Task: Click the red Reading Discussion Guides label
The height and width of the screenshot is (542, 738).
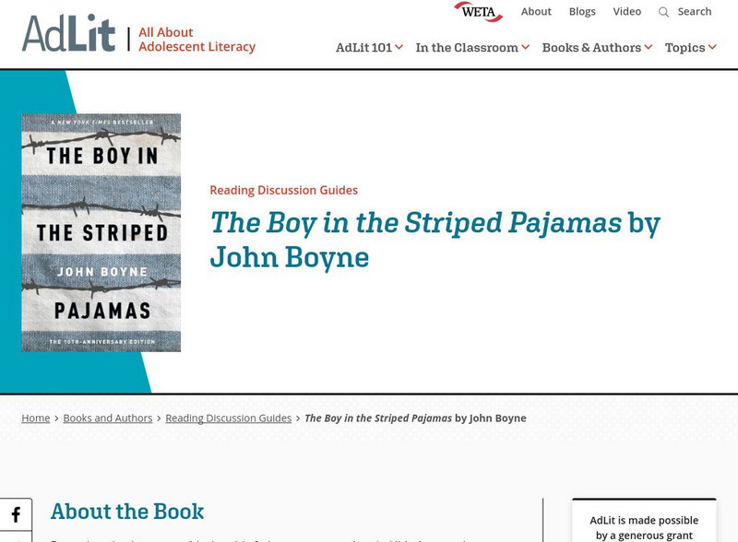Action: point(284,190)
